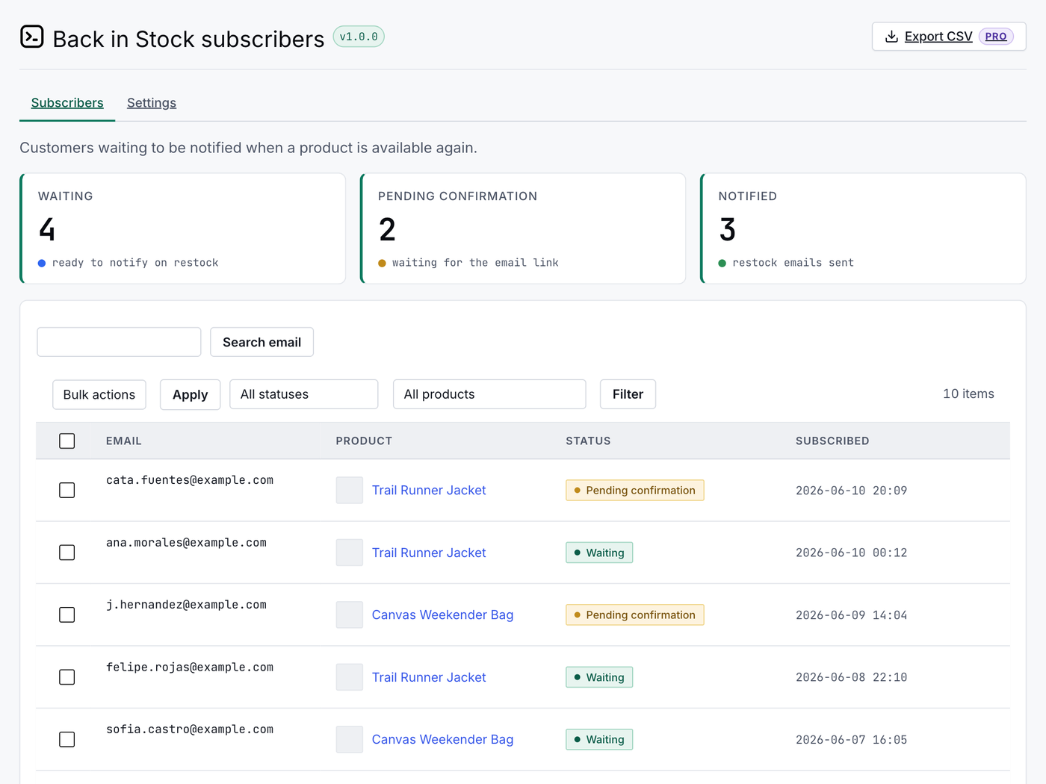Focus the email search input field

tap(119, 342)
